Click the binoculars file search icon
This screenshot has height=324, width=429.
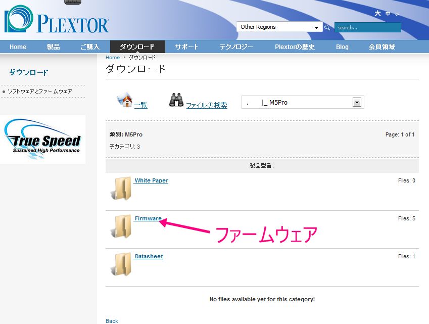pos(176,100)
